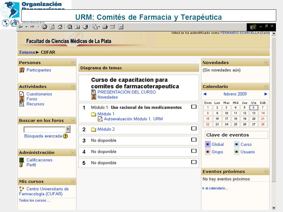Go to browser Home page
Viewport: 283px width, 212px height.
click(x=60, y=27)
